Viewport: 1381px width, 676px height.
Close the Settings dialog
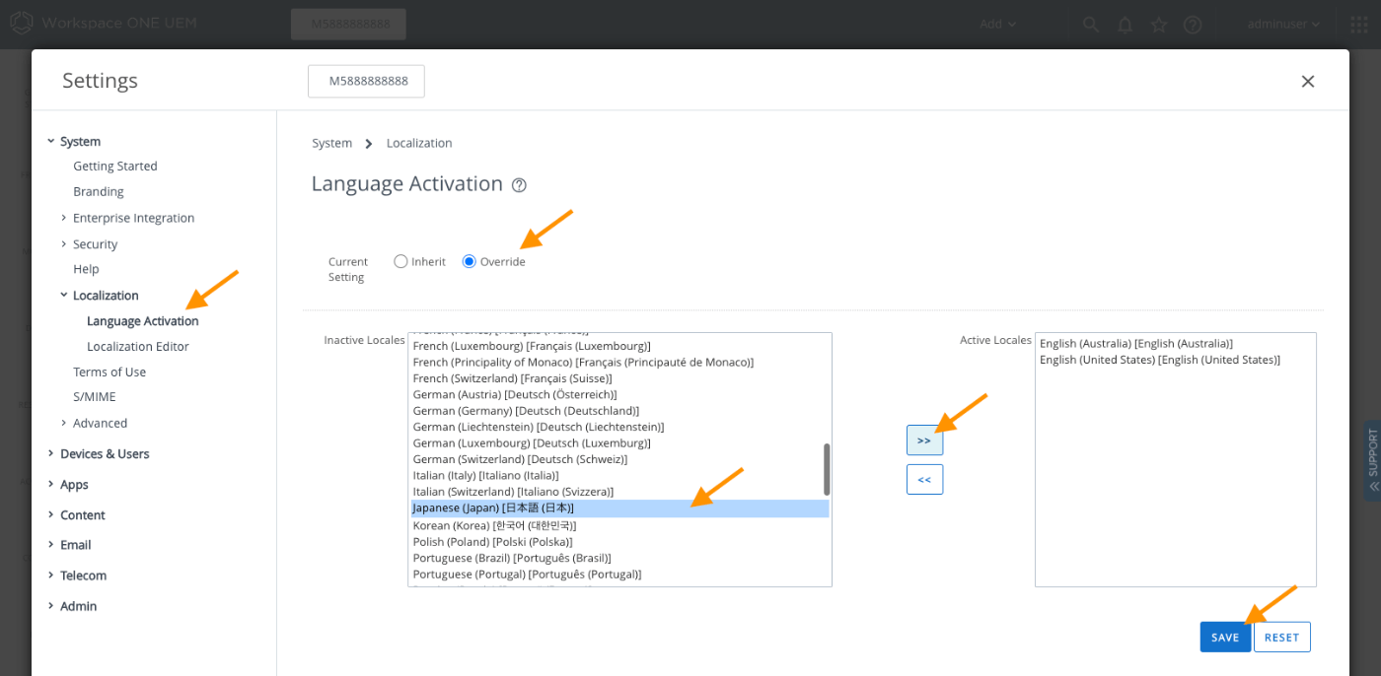pos(1308,82)
